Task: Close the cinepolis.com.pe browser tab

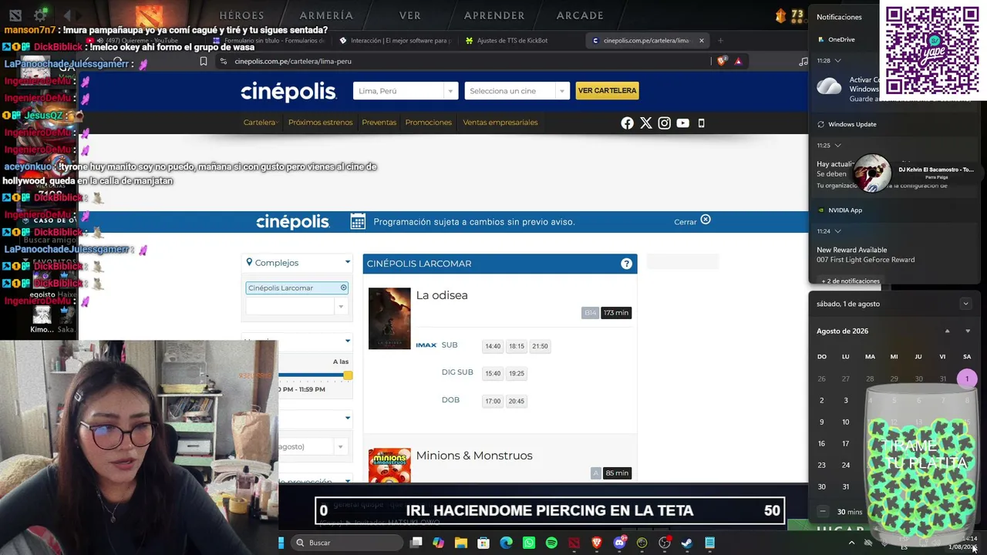Action: (702, 40)
